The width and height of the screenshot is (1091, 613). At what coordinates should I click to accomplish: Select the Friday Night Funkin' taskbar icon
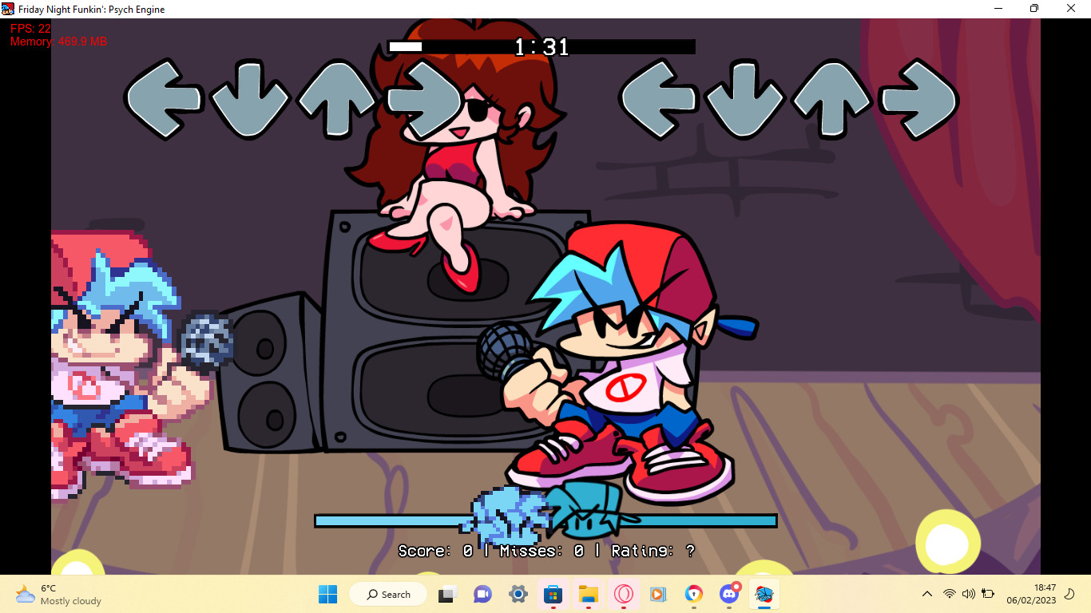(x=764, y=594)
